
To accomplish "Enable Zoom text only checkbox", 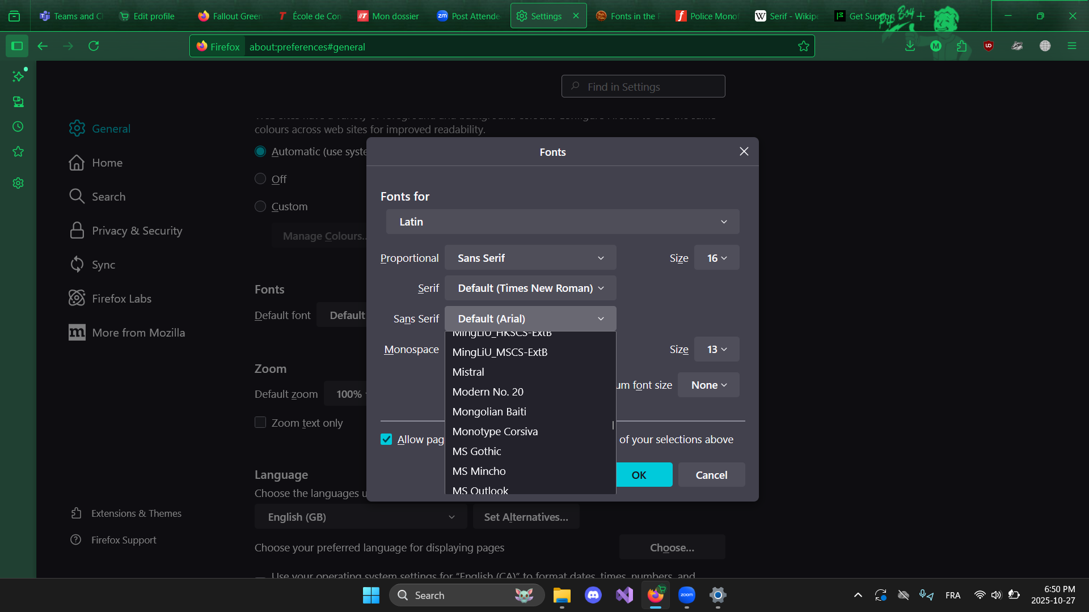I will pos(260,423).
